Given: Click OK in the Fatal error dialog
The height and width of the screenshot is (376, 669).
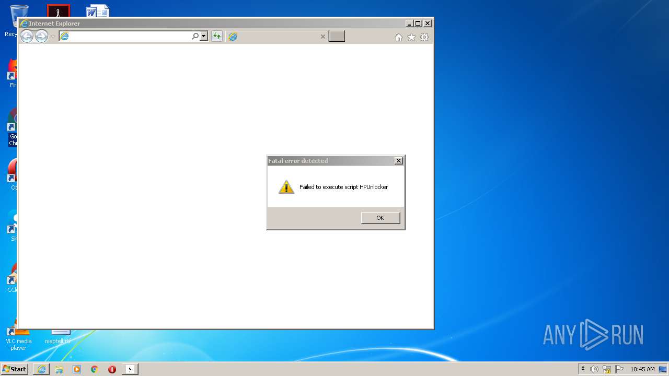Looking at the screenshot, I should tap(380, 218).
